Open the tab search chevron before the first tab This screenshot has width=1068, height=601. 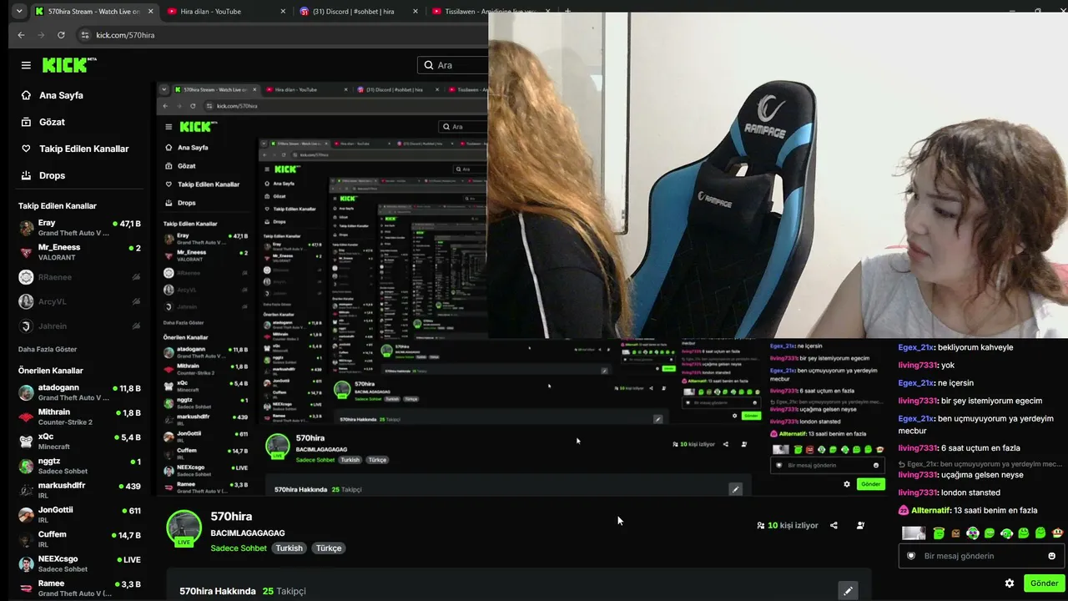19,12
